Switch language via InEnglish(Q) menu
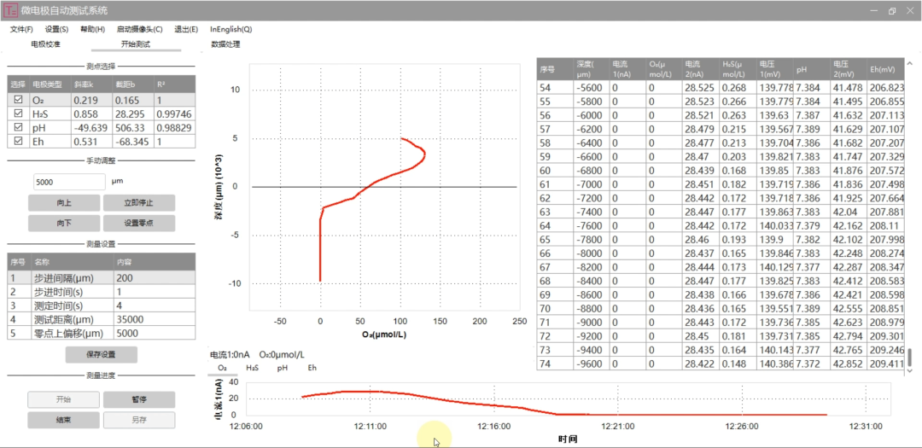The image size is (922, 448). (231, 29)
